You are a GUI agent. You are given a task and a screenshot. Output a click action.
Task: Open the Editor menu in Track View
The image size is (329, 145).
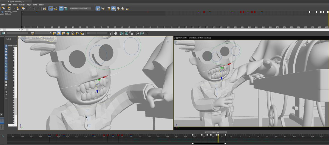(3, 5)
